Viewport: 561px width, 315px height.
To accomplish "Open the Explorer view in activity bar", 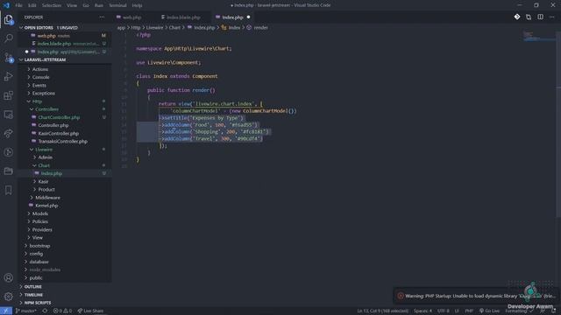I will [x=8, y=19].
